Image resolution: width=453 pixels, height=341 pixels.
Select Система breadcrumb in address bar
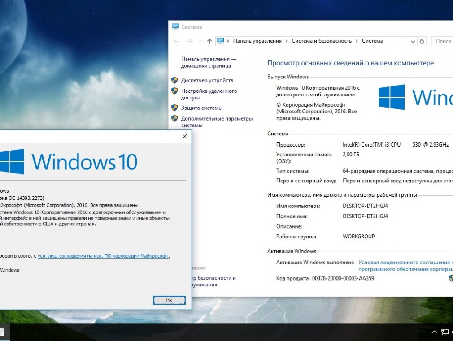click(372, 41)
